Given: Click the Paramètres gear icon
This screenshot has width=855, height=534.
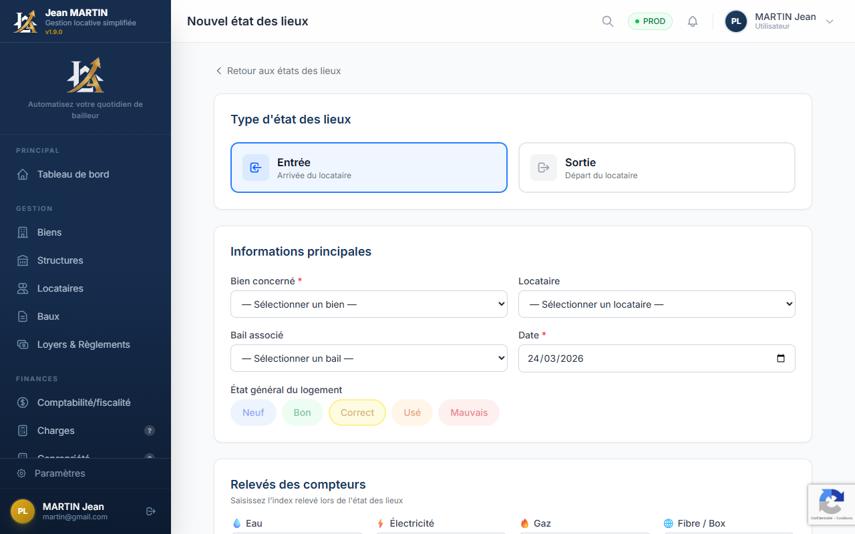Looking at the screenshot, I should (x=21, y=473).
